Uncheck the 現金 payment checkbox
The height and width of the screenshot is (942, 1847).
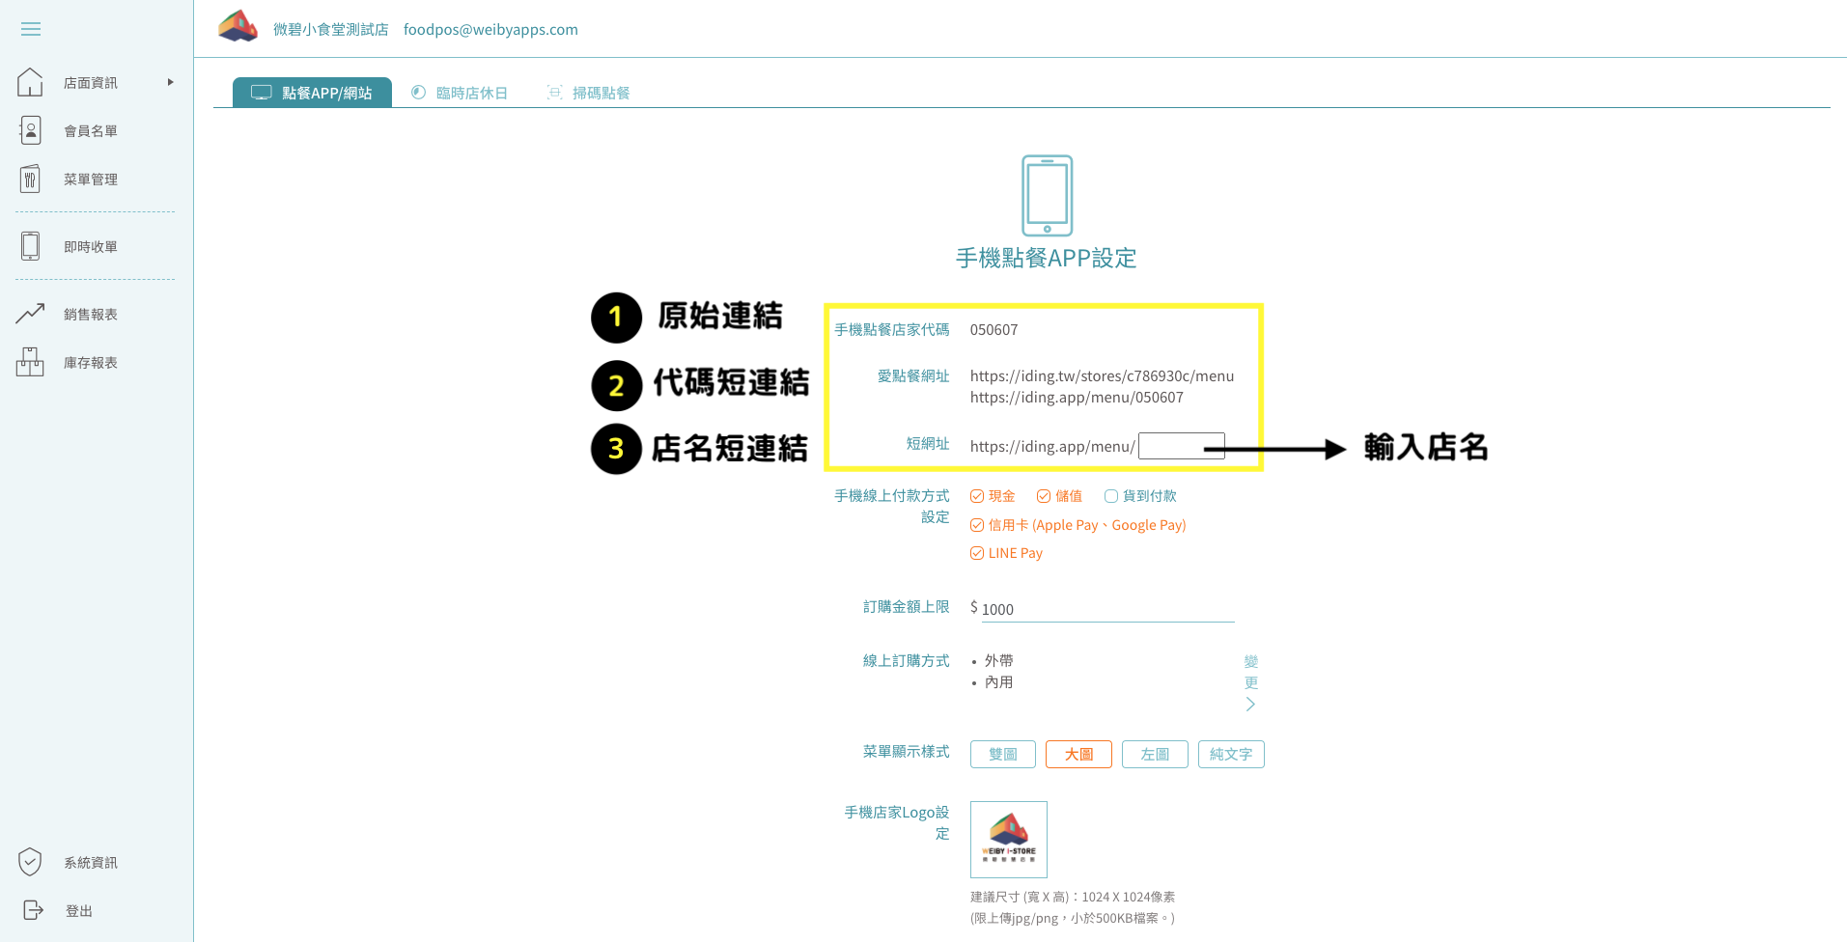977,496
